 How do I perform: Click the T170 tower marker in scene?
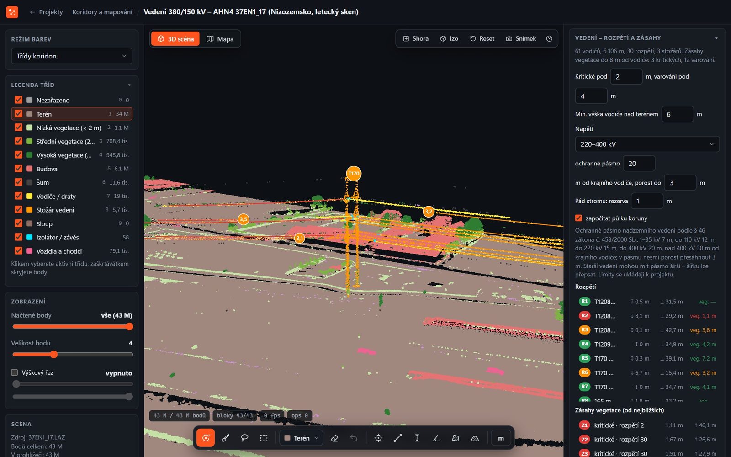click(354, 174)
